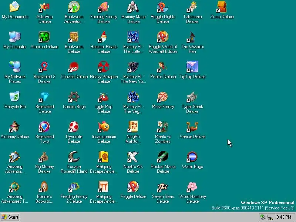Click the Plants vs Zombies icon

[163, 127]
